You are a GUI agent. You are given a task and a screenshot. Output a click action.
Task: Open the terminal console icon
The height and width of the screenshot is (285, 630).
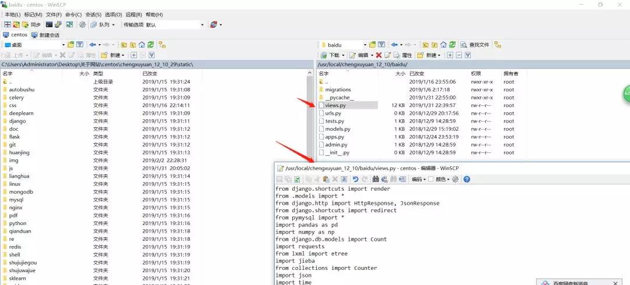coord(49,24)
